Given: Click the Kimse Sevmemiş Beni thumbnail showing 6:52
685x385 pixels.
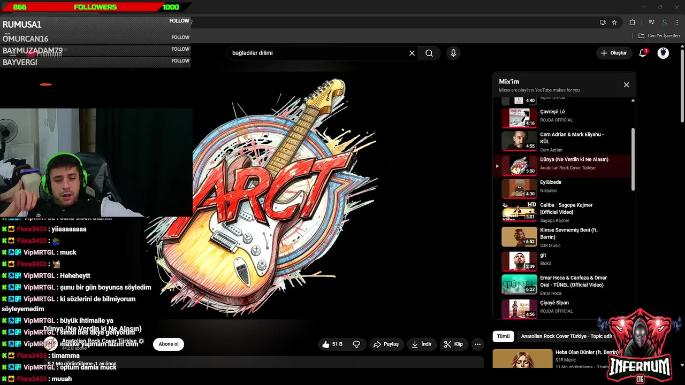Looking at the screenshot, I should click(x=519, y=236).
